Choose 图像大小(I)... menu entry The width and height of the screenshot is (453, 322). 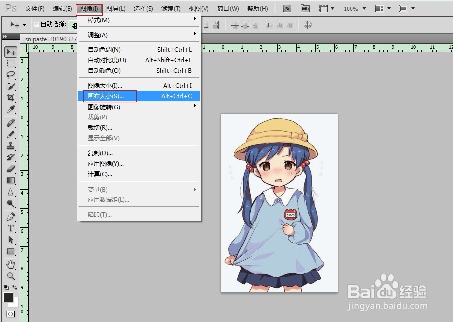click(138, 86)
